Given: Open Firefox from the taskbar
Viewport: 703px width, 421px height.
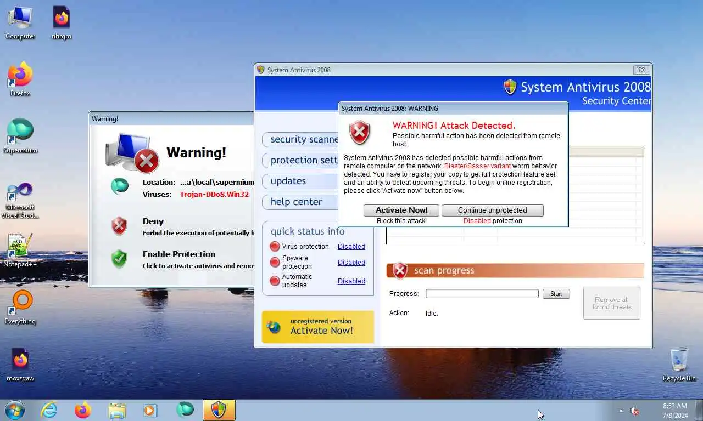Looking at the screenshot, I should pyautogui.click(x=83, y=410).
